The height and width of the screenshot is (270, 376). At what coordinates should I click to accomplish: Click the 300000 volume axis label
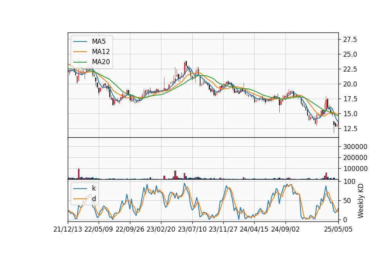355,147
